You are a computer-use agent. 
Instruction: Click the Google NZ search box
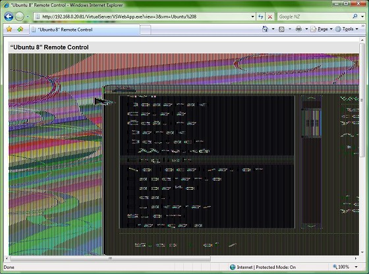(314, 16)
